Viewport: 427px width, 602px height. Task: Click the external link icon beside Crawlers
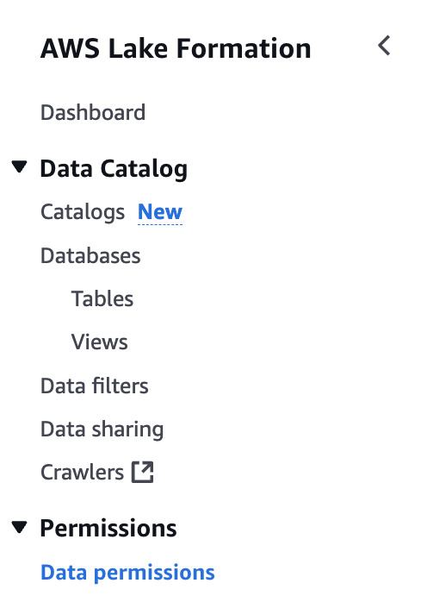(142, 472)
